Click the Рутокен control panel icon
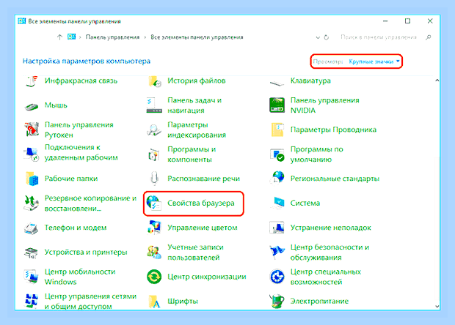The image size is (455, 325). 32,130
